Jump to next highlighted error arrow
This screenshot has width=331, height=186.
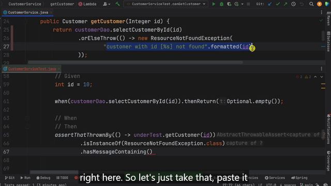[x=322, y=77]
